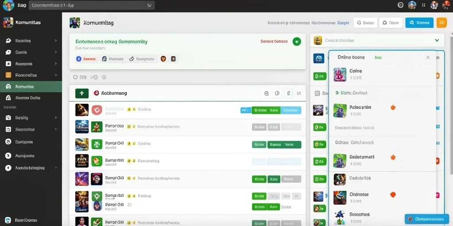Click the pink round icon in the first list row
The width and height of the screenshot is (453, 226).
point(97,110)
